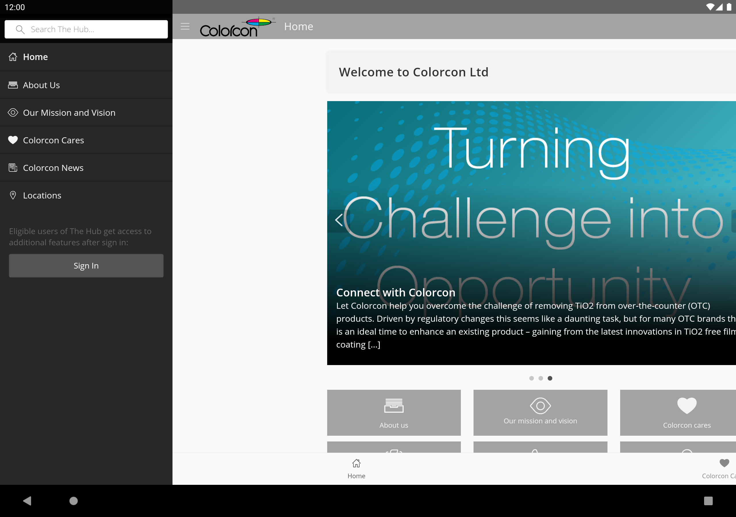Tap the Android back button

27,501
